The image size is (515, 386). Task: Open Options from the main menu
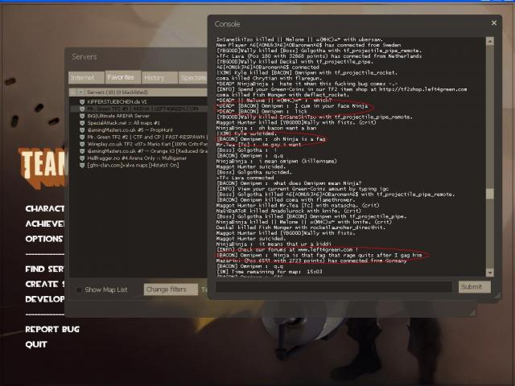[x=43, y=239]
